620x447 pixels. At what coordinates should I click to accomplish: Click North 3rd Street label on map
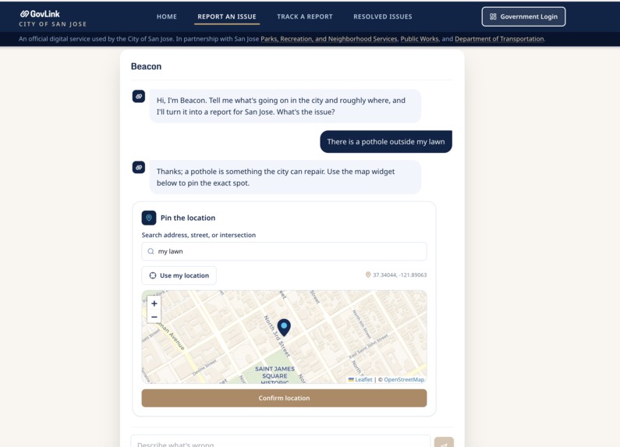pyautogui.click(x=277, y=336)
